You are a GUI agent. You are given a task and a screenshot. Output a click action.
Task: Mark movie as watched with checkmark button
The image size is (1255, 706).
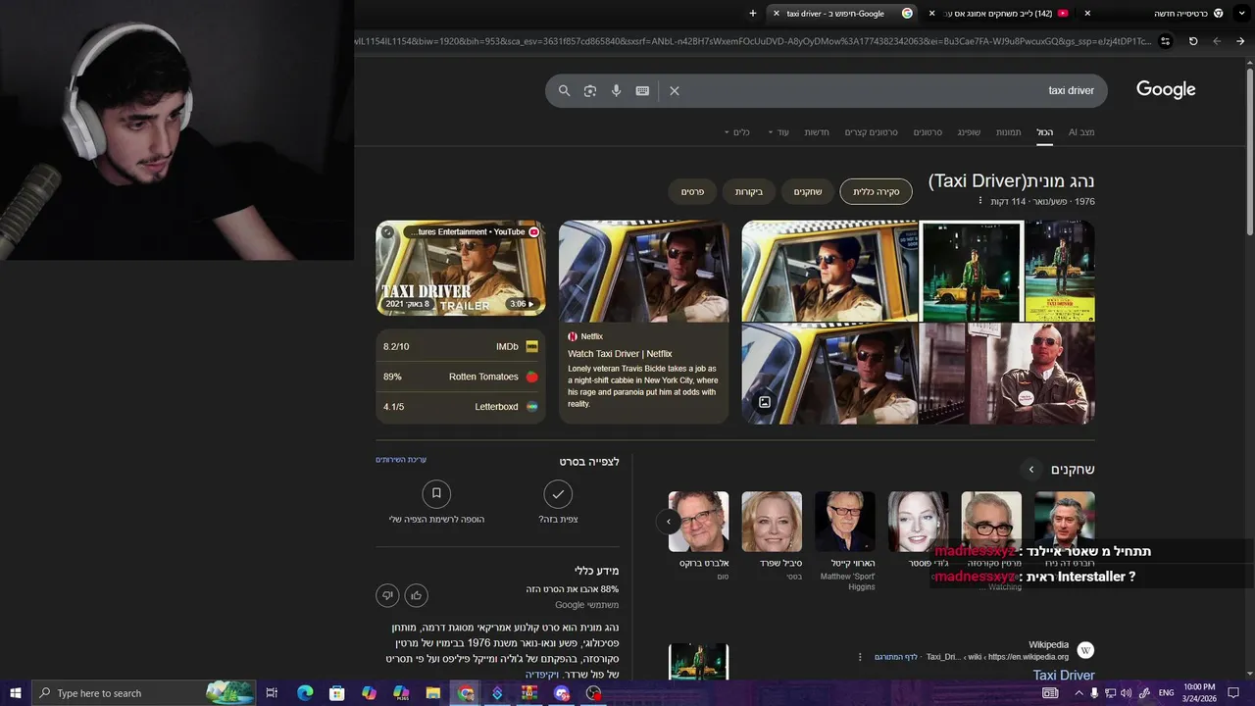tap(558, 493)
